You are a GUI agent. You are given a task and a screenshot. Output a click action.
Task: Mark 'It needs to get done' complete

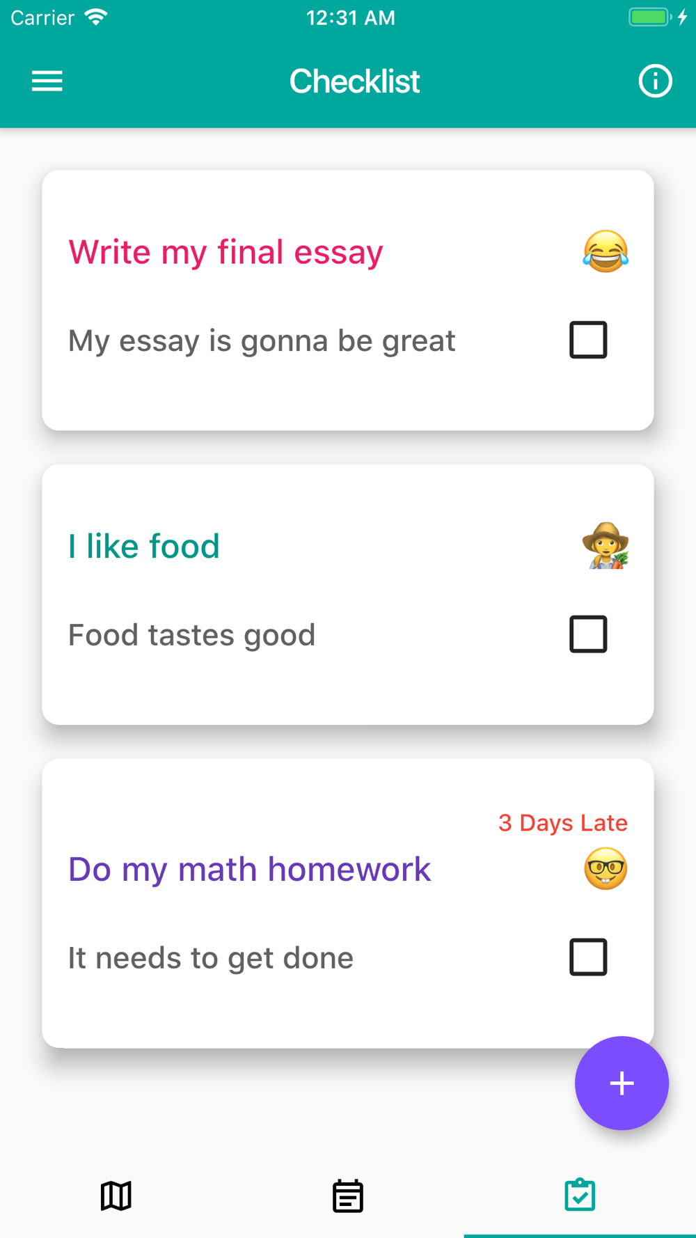click(x=588, y=957)
